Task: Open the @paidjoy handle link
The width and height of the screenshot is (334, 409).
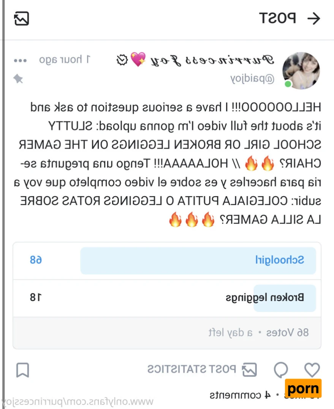Action: 252,78
